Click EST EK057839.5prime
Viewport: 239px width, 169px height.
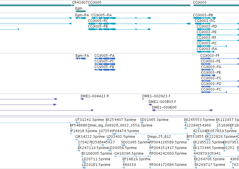222,134
